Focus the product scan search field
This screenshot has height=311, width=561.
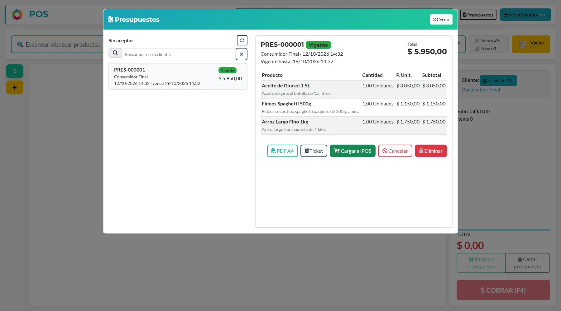coord(59,44)
